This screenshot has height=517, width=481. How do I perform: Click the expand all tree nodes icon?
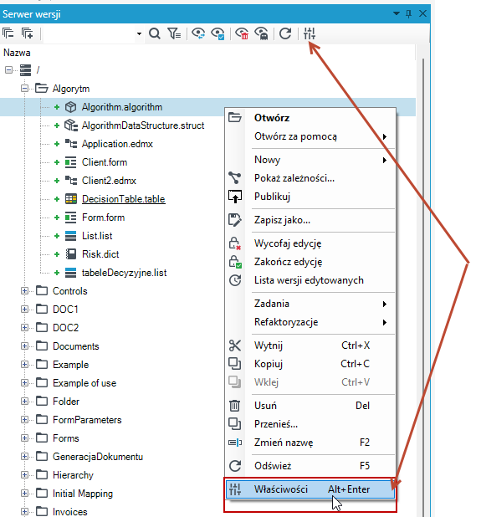pyautogui.click(x=27, y=33)
